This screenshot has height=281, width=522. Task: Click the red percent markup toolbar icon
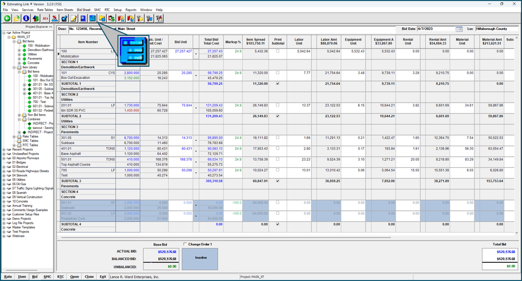55,19
